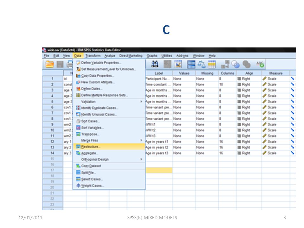Click the Data menu in menu bar

[78, 56]
